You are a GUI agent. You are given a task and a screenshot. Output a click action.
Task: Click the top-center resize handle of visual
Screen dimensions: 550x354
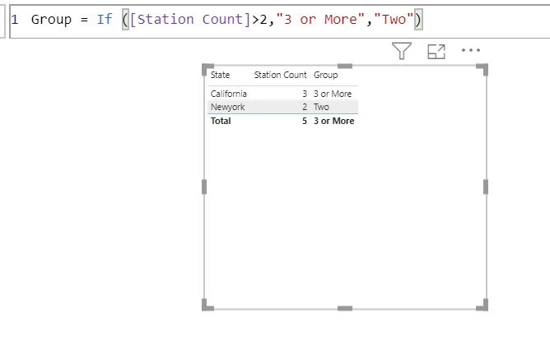[x=345, y=66]
